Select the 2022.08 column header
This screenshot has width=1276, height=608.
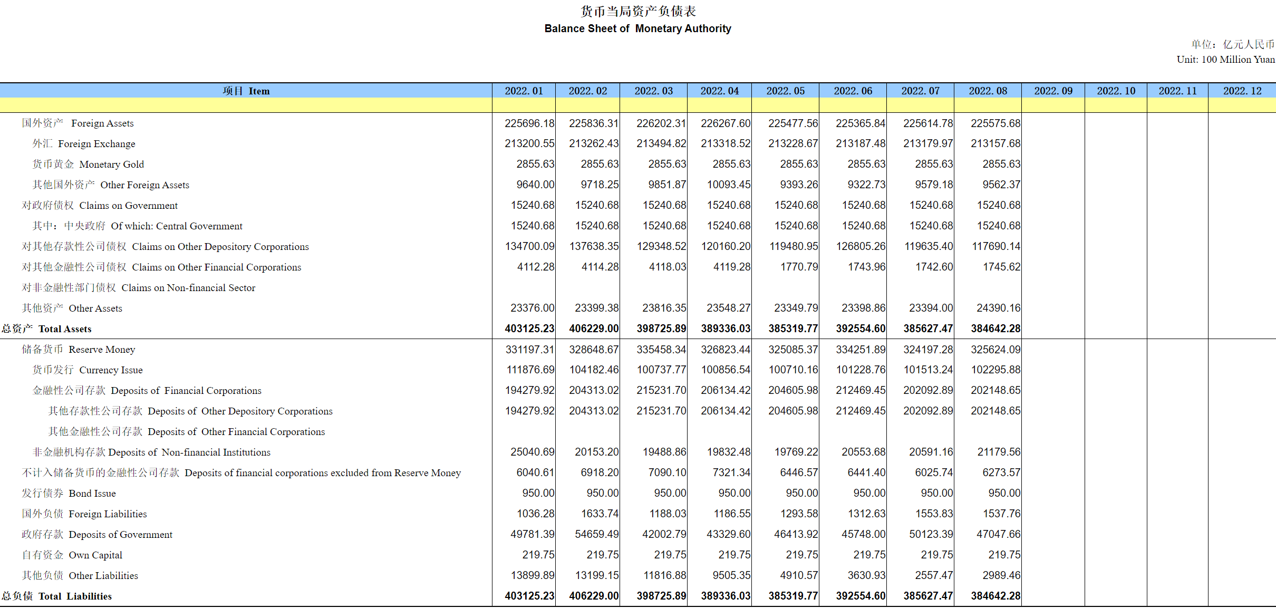coord(987,91)
